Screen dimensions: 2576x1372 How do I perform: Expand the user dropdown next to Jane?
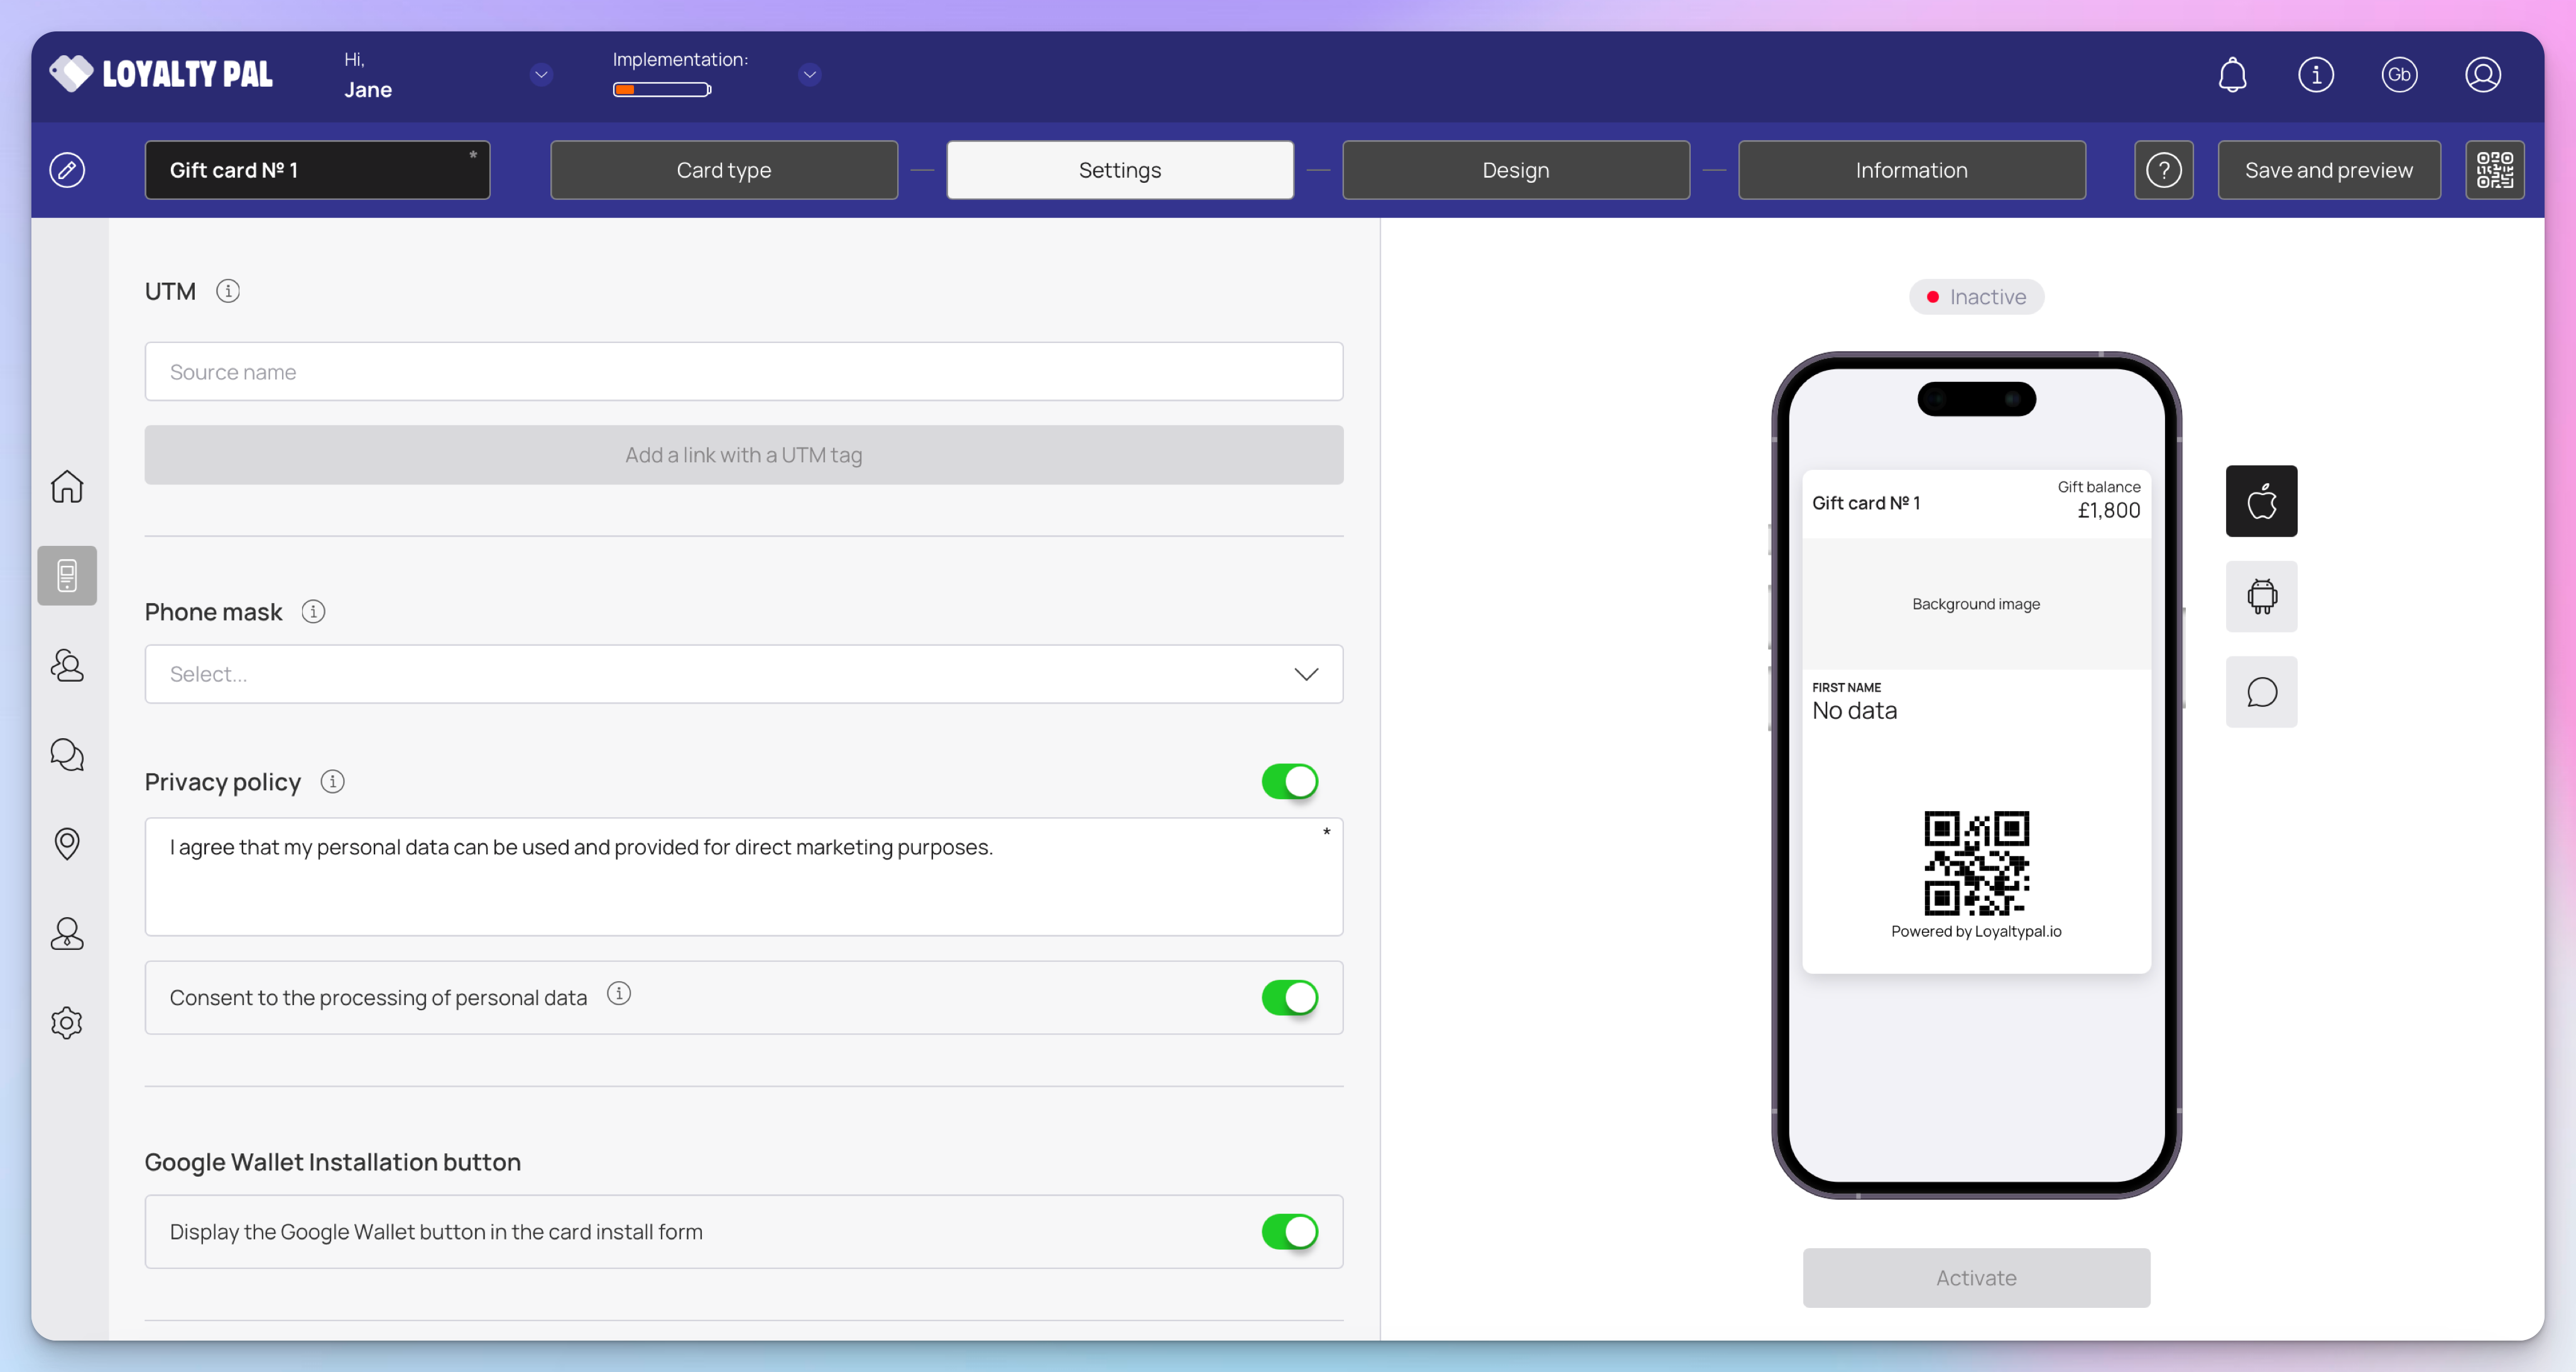click(x=541, y=75)
